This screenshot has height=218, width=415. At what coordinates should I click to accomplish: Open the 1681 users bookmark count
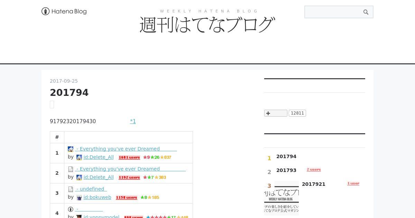[x=129, y=157]
